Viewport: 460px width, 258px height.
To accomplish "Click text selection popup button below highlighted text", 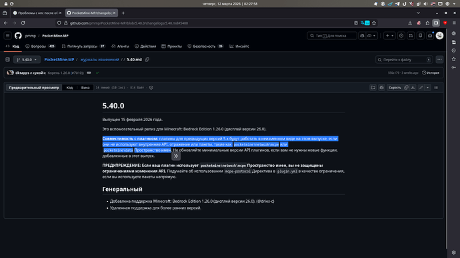I will [176, 156].
